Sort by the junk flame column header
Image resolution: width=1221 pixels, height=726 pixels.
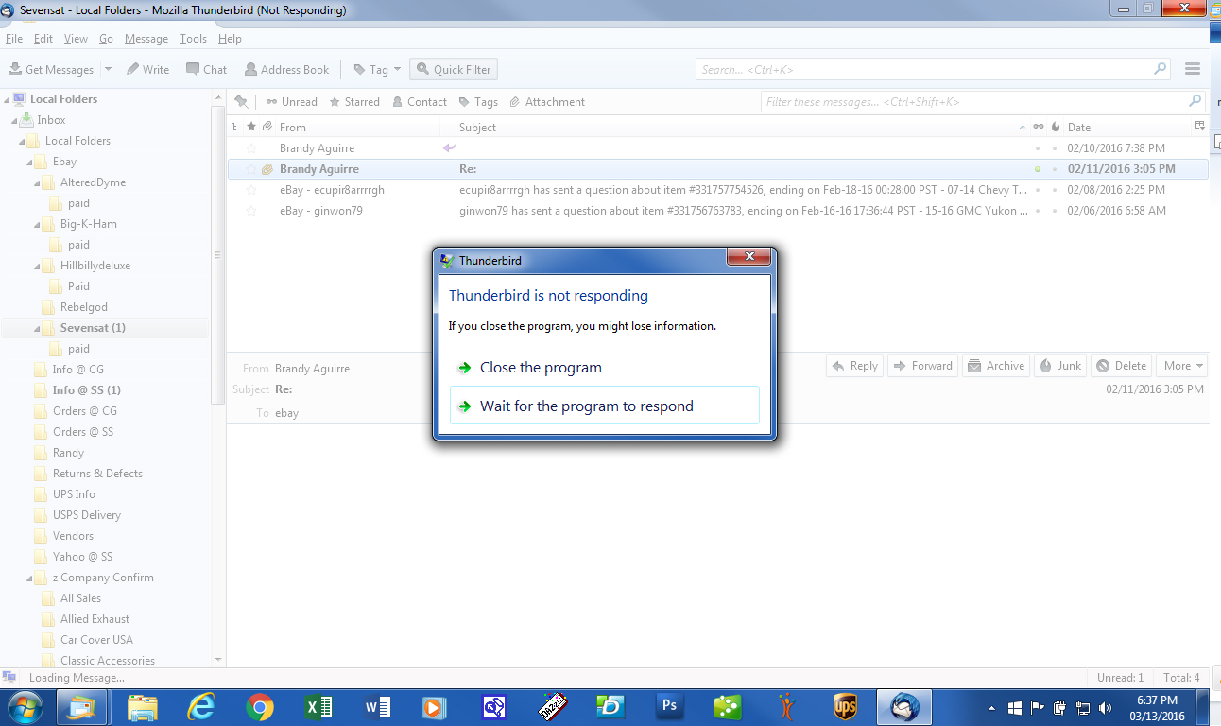(1056, 127)
